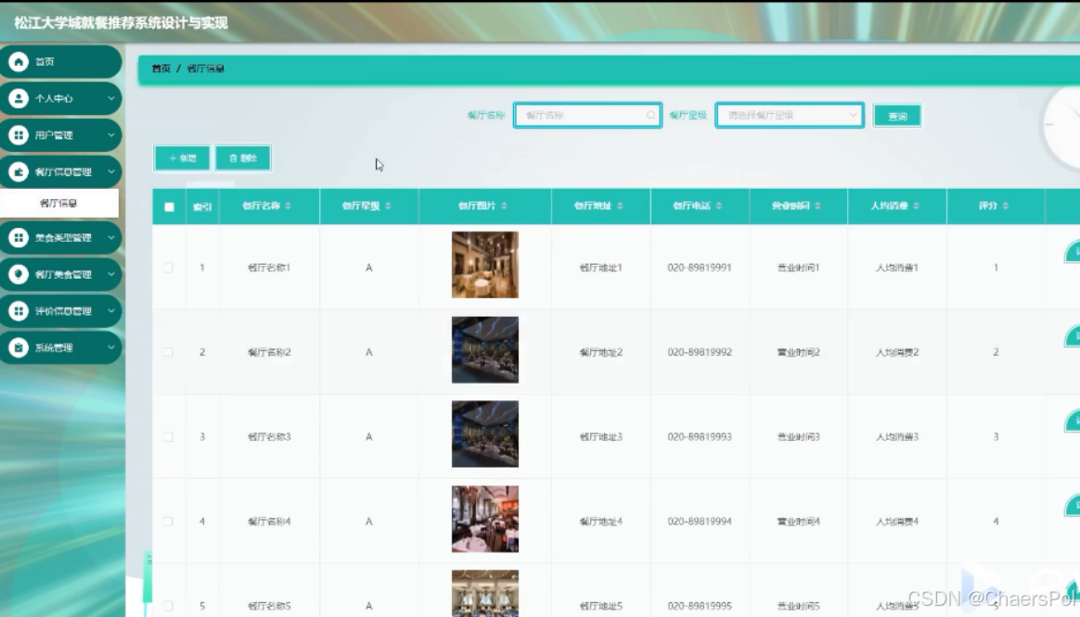The image size is (1080, 617).
Task: Open the 请选择餐厅星级 dropdown
Action: point(790,115)
